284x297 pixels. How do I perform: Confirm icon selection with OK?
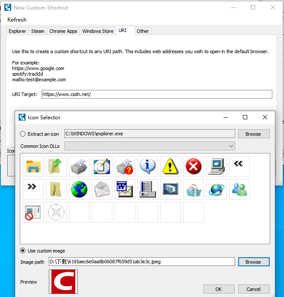[219, 289]
